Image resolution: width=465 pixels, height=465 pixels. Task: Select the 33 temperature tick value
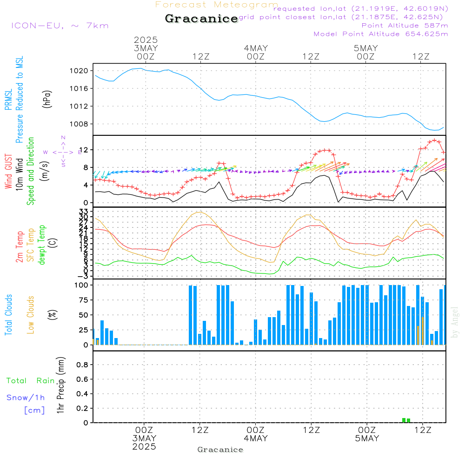(x=84, y=212)
